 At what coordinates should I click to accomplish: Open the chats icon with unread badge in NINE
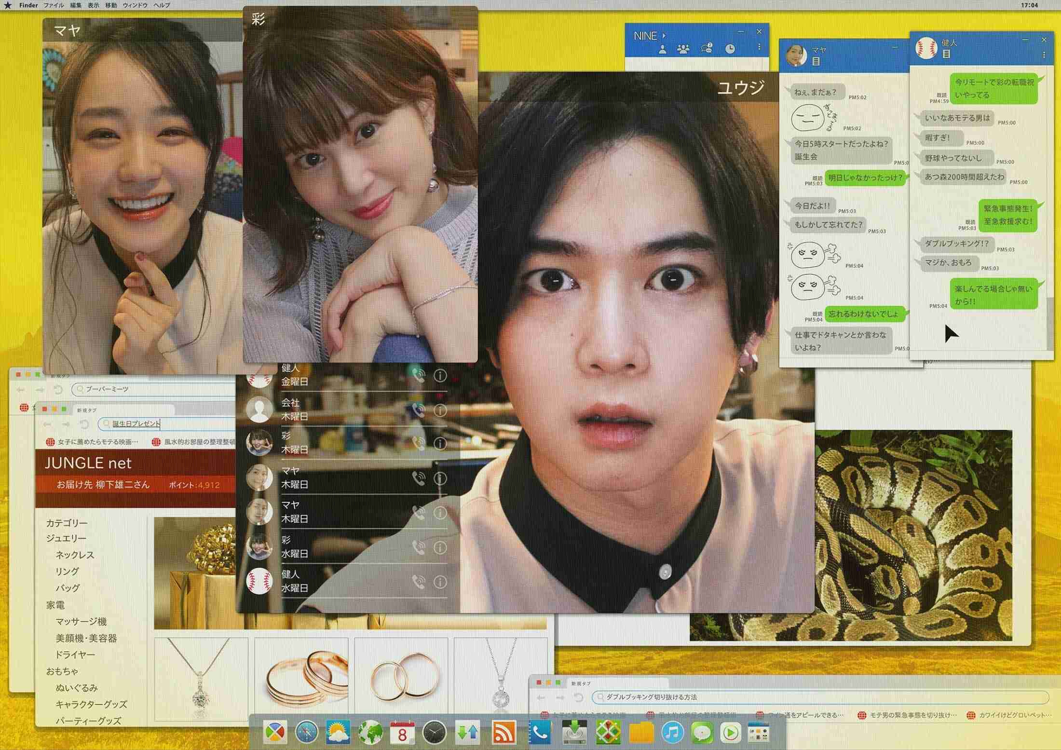click(707, 48)
